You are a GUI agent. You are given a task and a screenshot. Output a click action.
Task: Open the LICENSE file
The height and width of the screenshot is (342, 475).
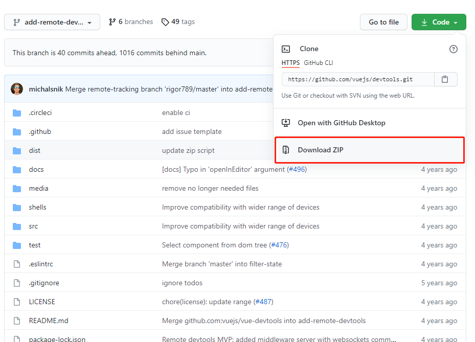coord(42,302)
